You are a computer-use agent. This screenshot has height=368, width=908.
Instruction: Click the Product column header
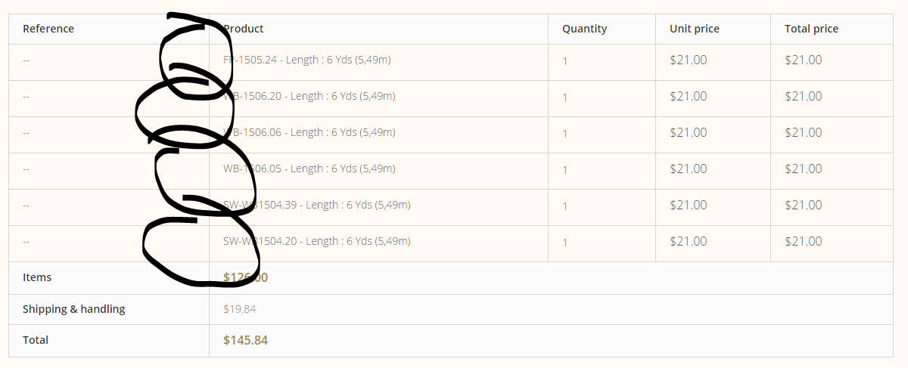click(244, 29)
